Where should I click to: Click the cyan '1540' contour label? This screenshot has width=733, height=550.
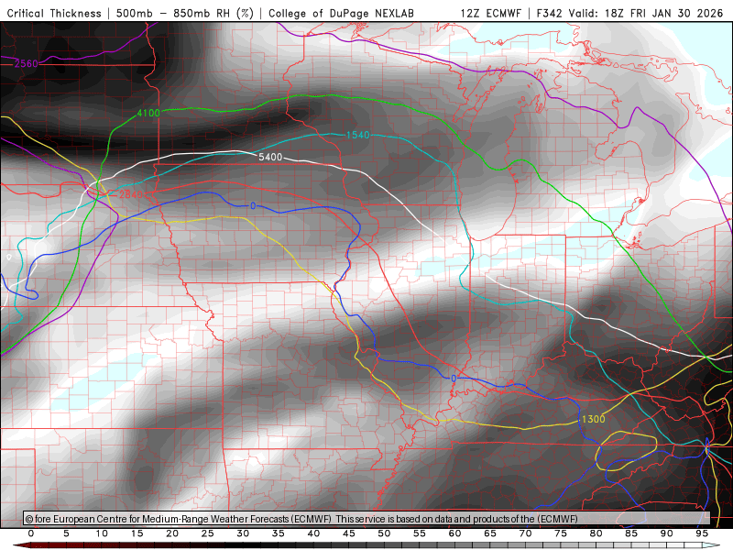[357, 135]
